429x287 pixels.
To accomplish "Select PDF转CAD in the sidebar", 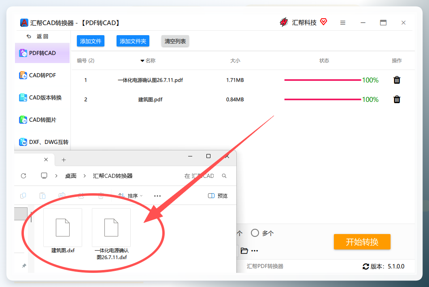I will [42, 53].
